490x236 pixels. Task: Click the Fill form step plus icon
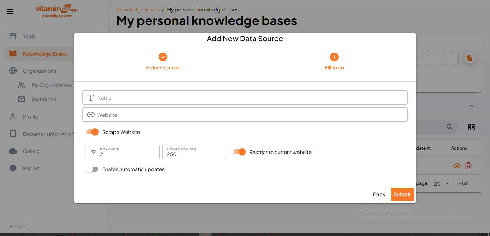pyautogui.click(x=334, y=57)
